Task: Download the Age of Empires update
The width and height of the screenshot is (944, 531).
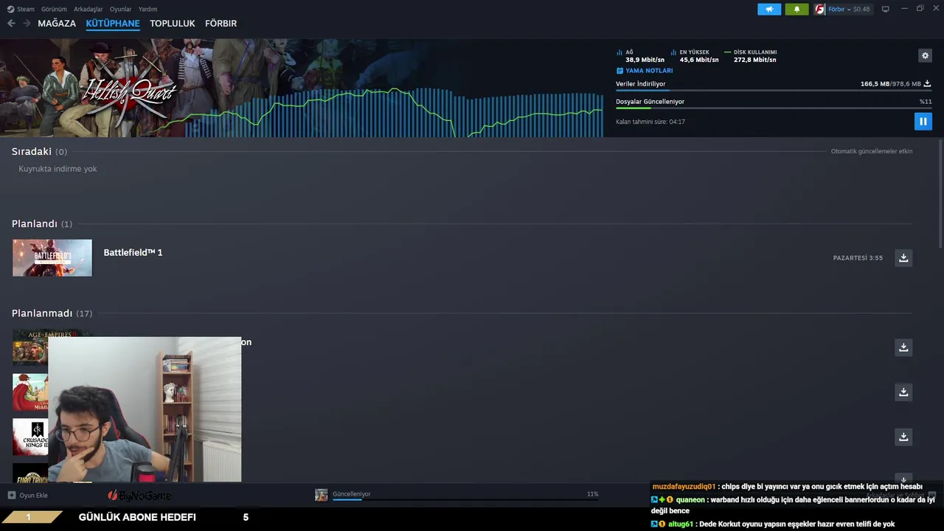Action: click(903, 347)
